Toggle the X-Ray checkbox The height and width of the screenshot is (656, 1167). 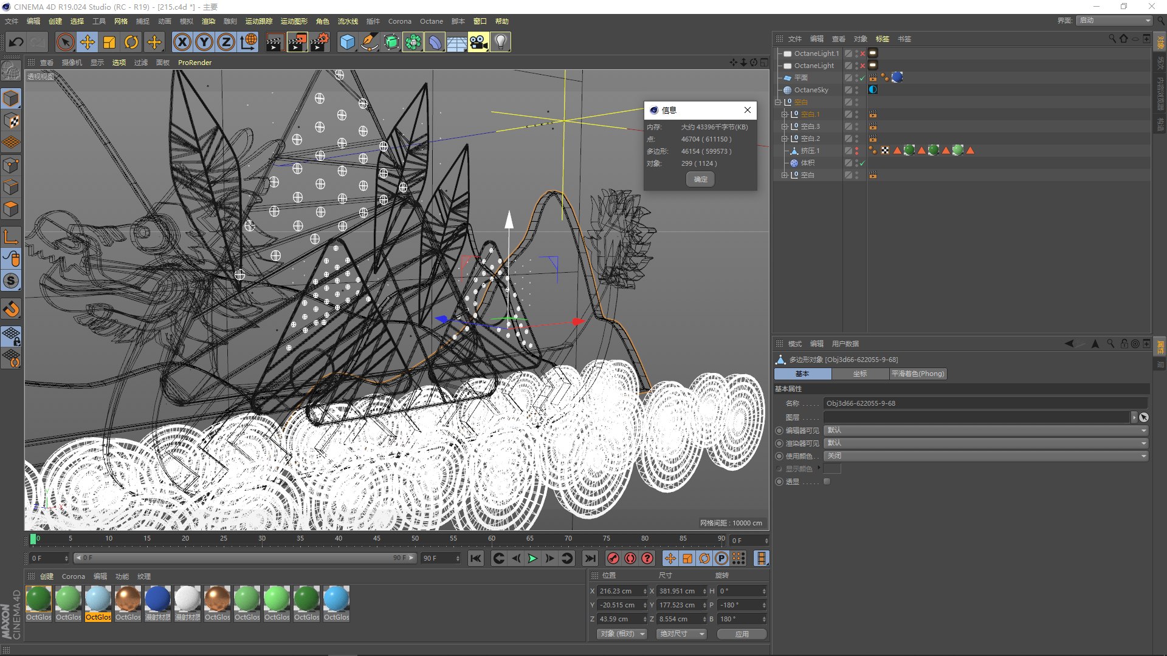[x=827, y=481]
